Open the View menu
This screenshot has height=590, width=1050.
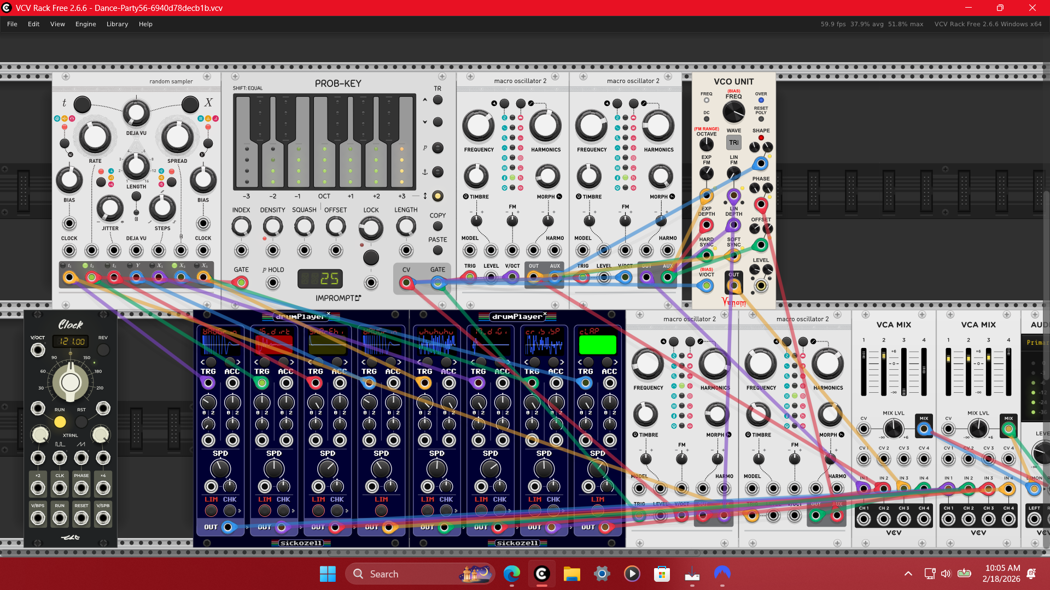point(57,24)
